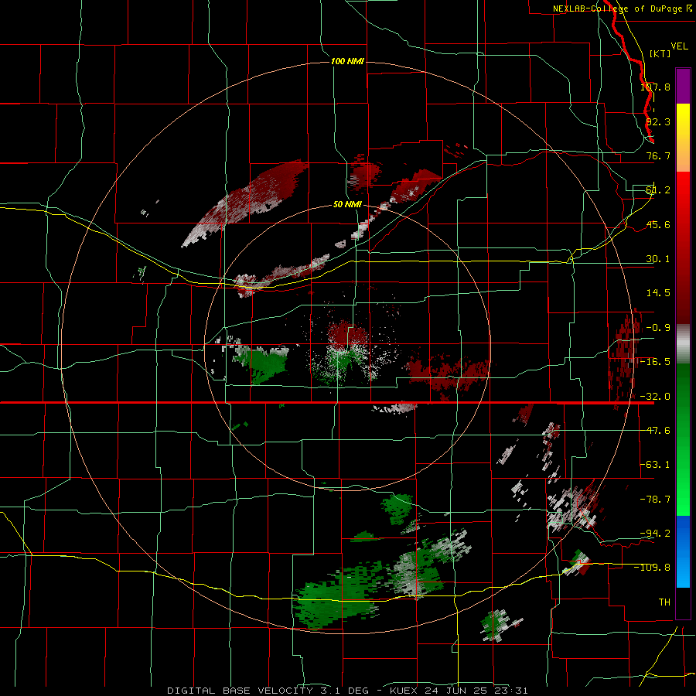Select the 14.5 legend value
This screenshot has height=696, width=696.
tap(658, 293)
